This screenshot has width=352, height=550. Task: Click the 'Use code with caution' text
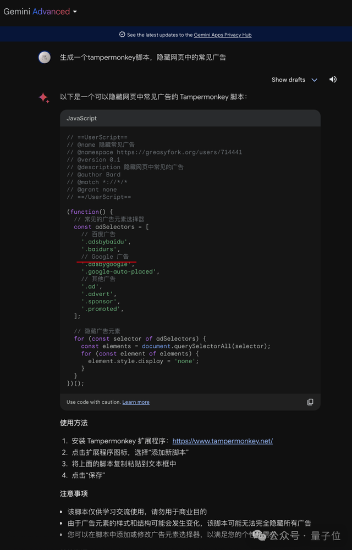tap(94, 402)
